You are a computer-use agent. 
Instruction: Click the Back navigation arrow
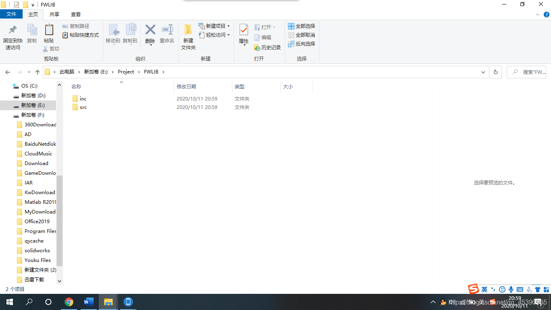[x=8, y=72]
